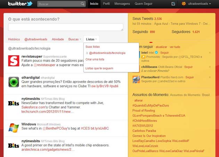
Task: Click the ultradownloads account avatar icon
Action: click(x=184, y=4)
